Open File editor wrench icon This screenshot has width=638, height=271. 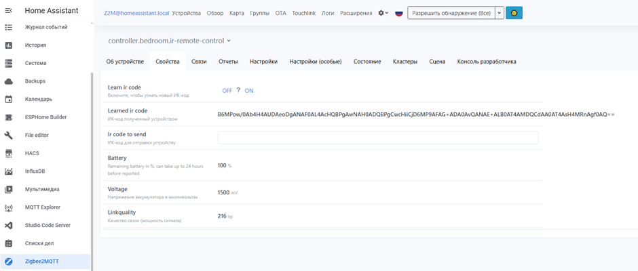click(9, 135)
